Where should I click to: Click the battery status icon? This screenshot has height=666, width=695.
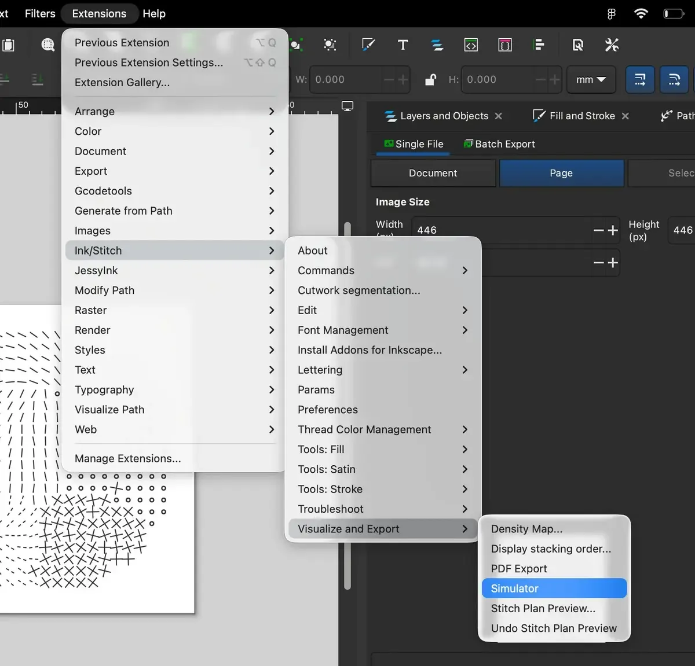coord(674,13)
